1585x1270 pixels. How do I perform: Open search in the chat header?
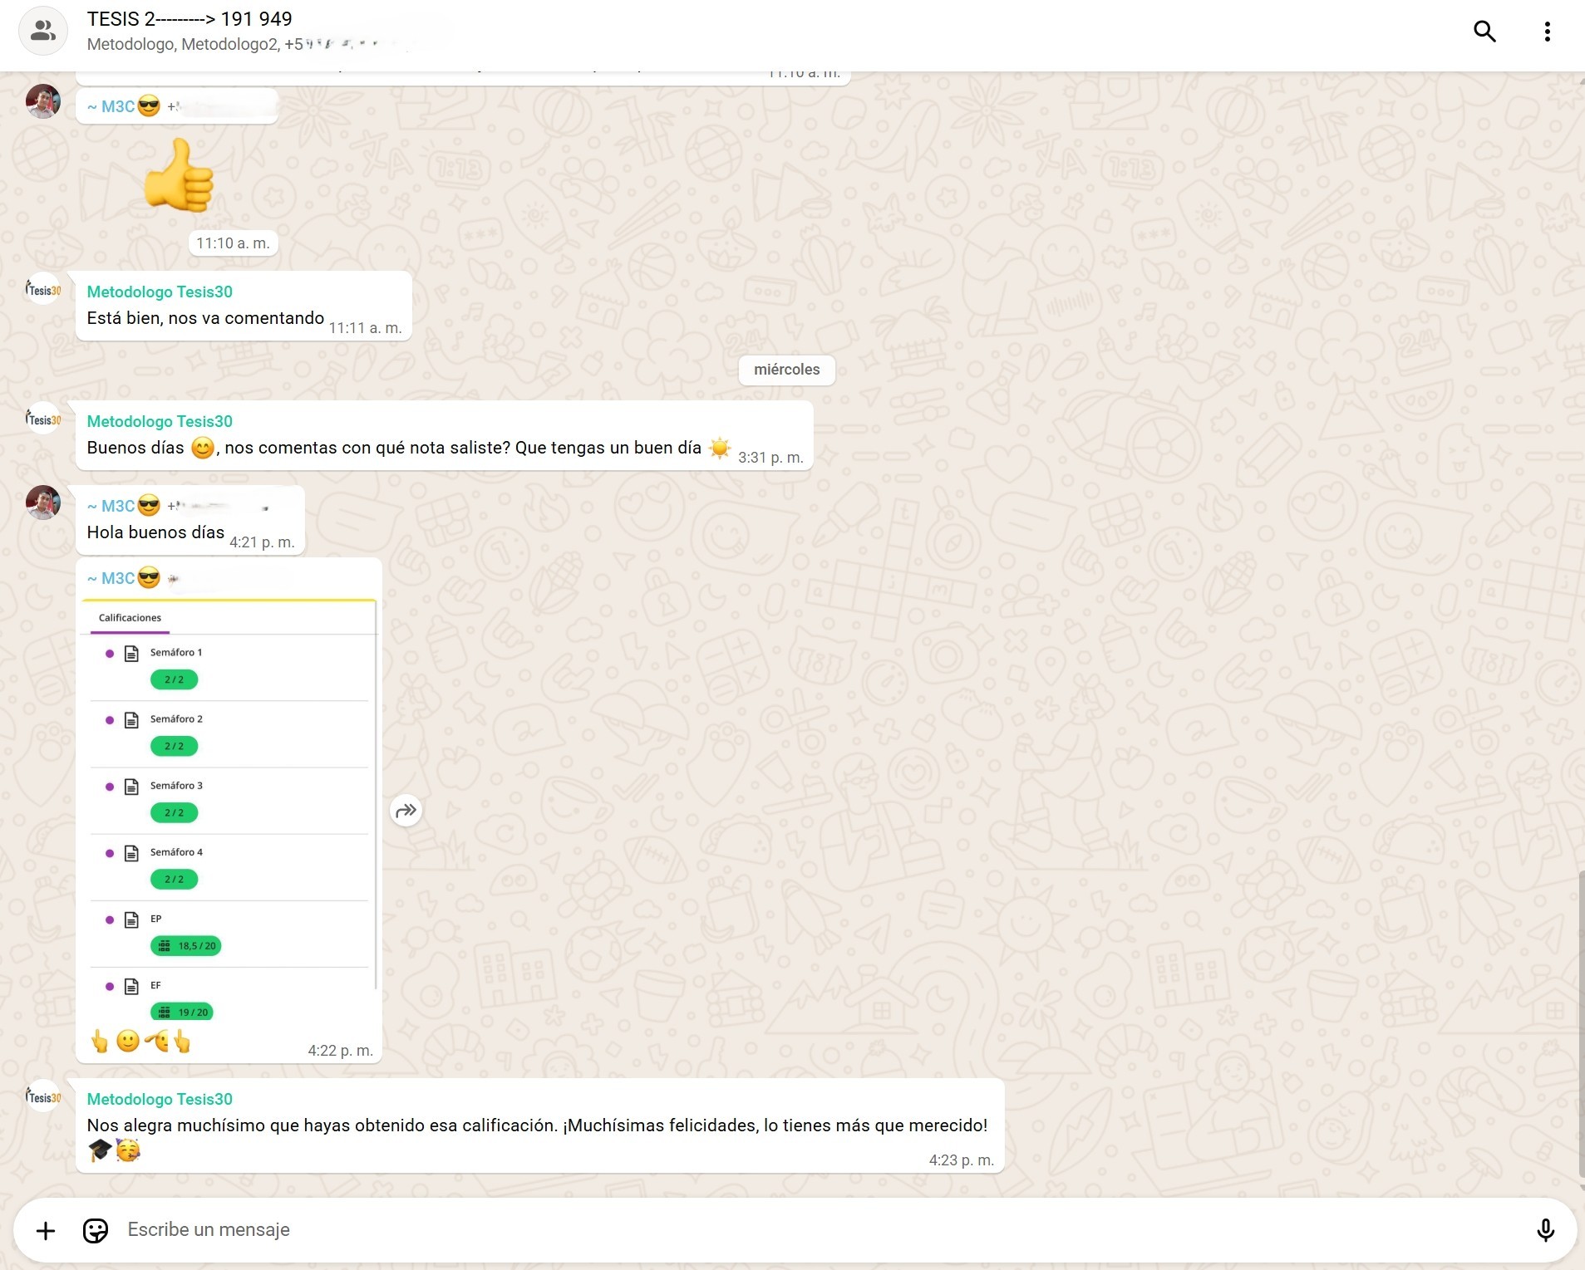(x=1484, y=32)
